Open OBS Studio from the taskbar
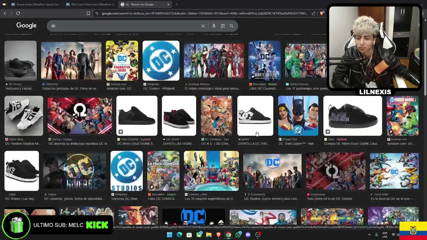This screenshot has width=427, height=240. pos(258,235)
